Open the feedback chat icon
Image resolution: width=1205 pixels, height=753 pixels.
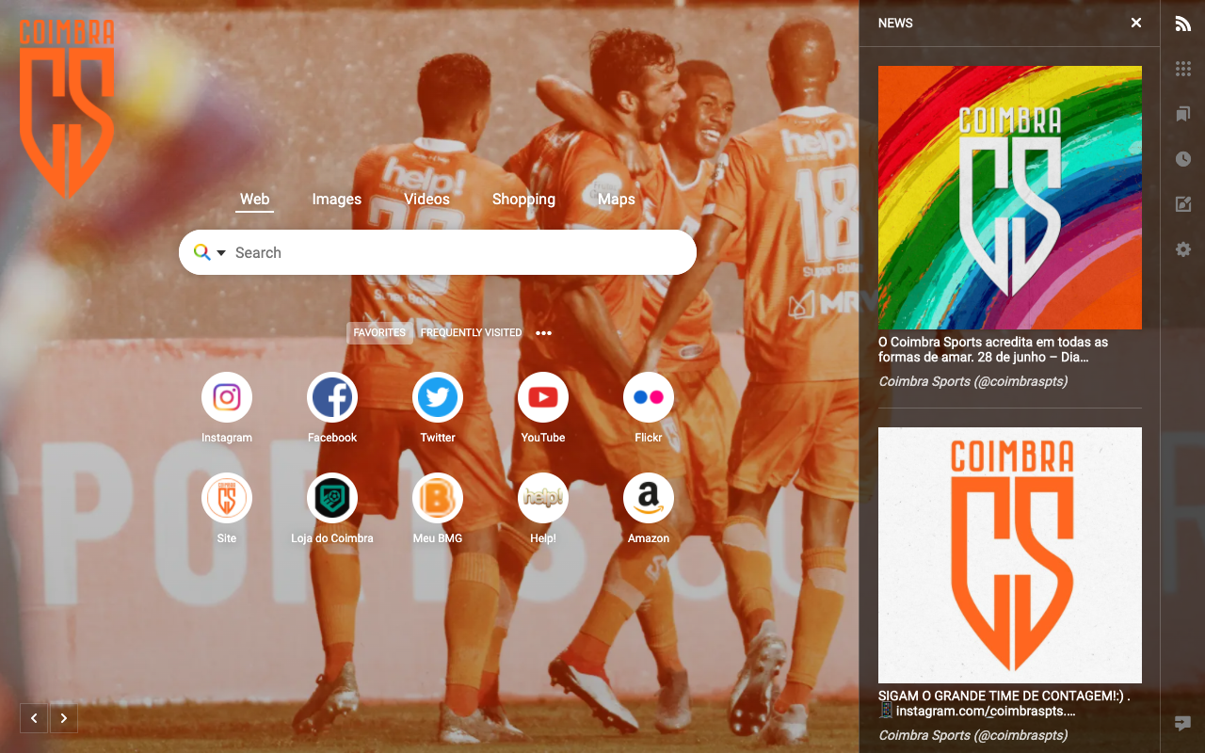[x=1183, y=723]
